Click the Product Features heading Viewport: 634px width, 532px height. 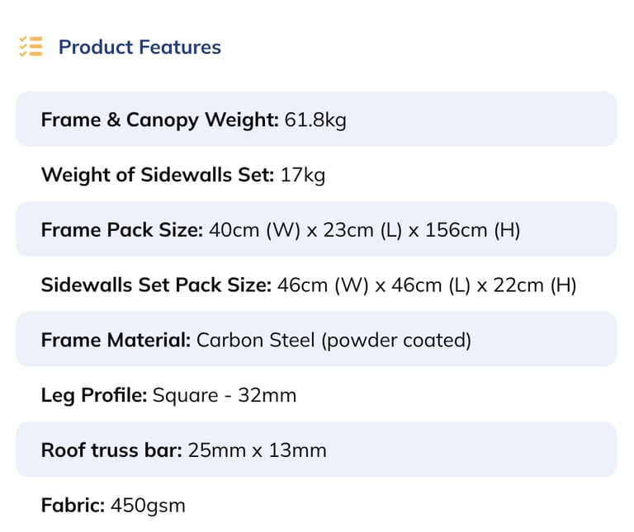click(x=140, y=47)
